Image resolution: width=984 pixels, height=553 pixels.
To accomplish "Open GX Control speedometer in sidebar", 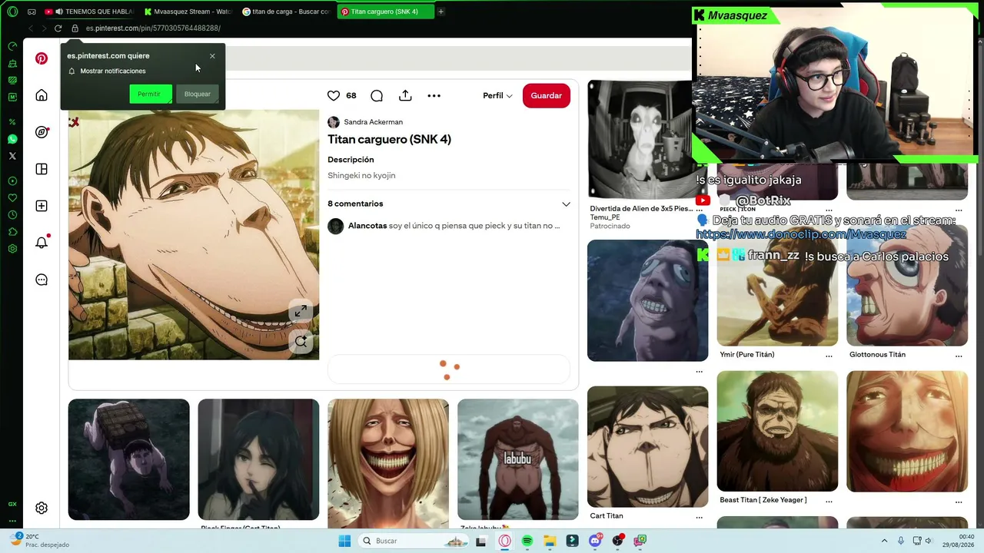I will [x=12, y=46].
